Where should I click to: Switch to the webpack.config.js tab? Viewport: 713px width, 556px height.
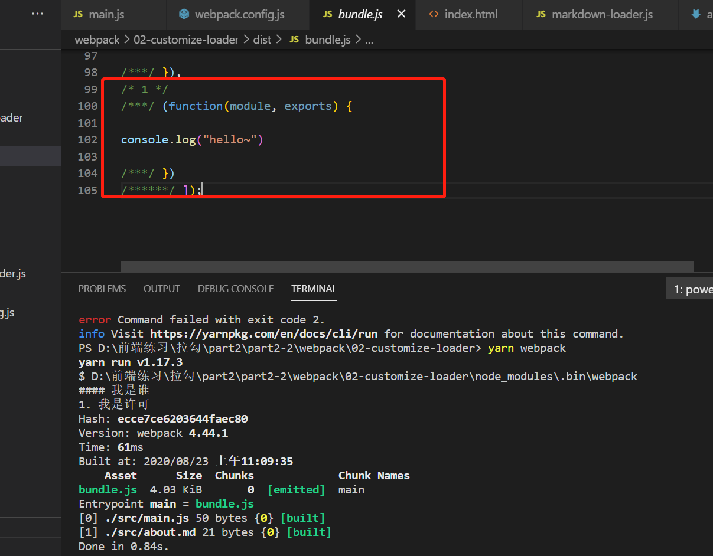click(x=238, y=14)
